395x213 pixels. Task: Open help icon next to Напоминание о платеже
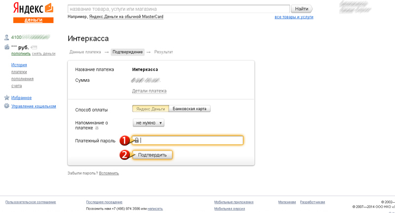97,128
